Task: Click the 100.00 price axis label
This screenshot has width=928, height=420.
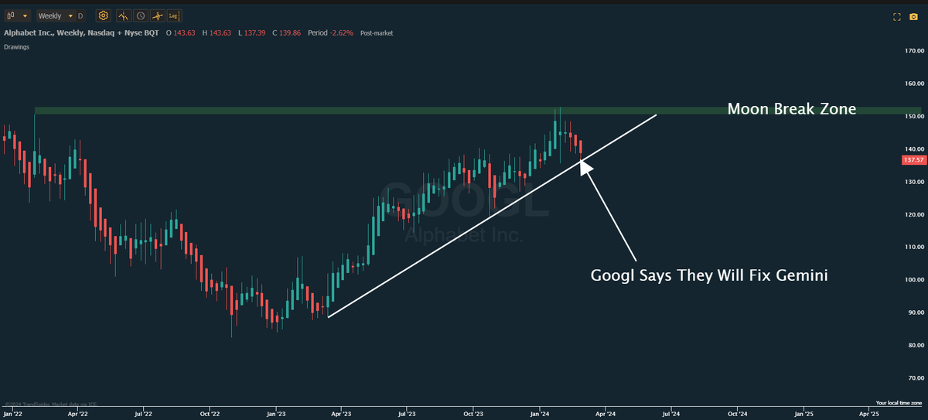Action: click(x=913, y=279)
